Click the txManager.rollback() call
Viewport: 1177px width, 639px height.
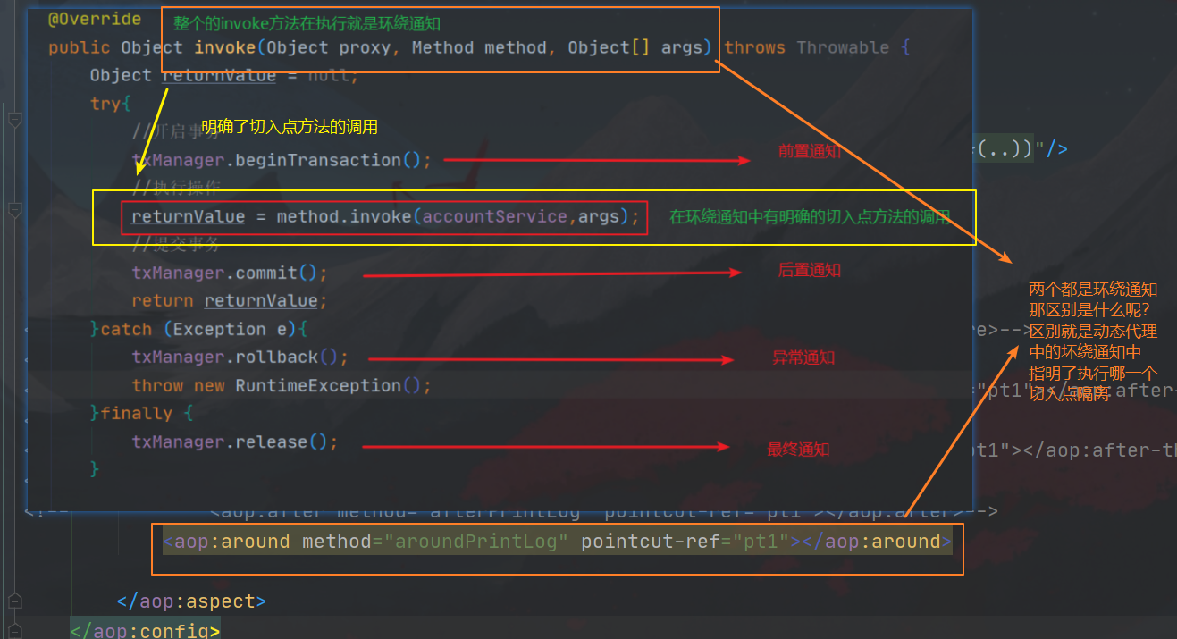pyautogui.click(x=240, y=357)
